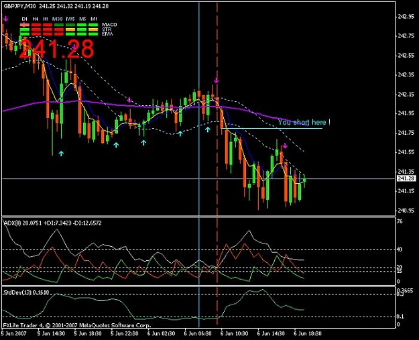The image size is (419, 340).
Task: Select the cyan horizontal line under 'You short here'
Action: pyautogui.click(x=272, y=129)
